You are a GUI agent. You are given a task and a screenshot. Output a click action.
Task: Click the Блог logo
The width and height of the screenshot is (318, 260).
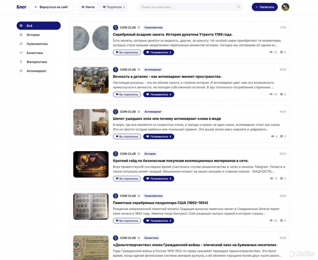[x=21, y=7]
